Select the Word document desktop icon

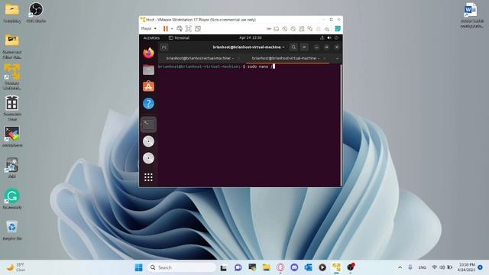[x=471, y=15]
